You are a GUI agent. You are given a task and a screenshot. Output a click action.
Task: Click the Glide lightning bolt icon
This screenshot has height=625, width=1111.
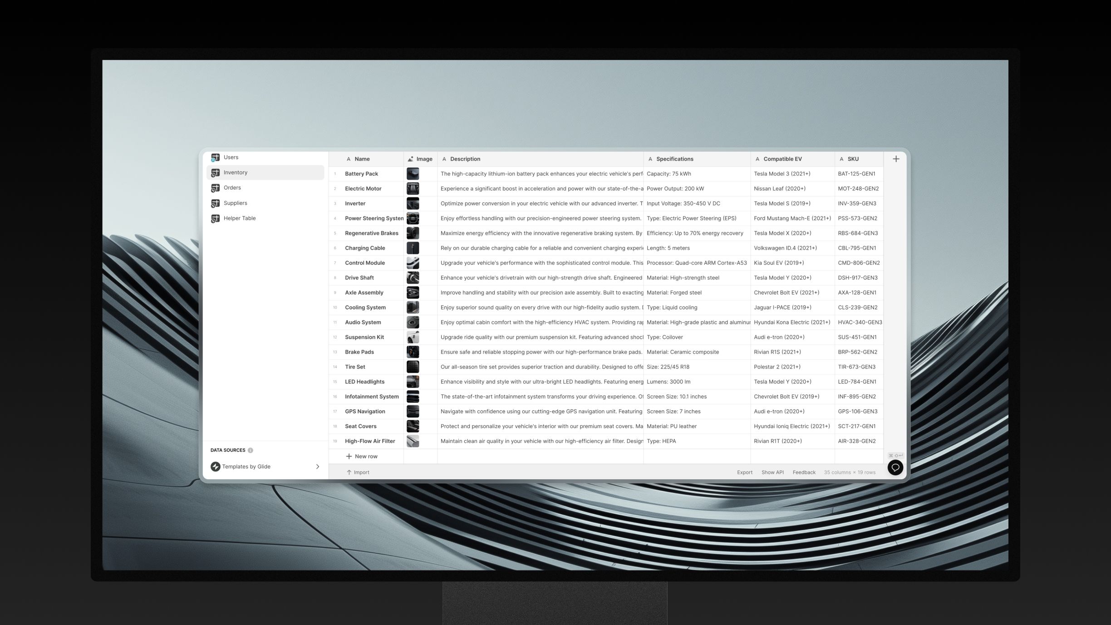pyautogui.click(x=215, y=467)
